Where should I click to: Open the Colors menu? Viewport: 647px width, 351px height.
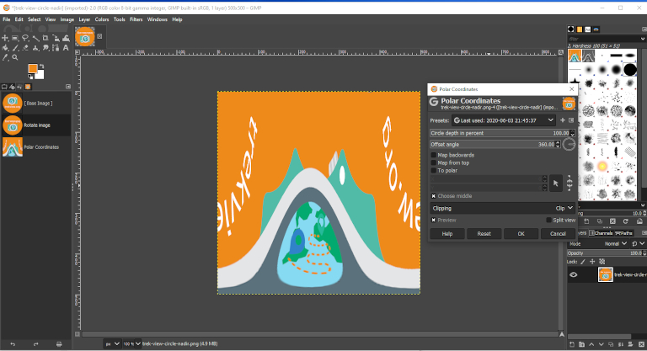point(102,19)
